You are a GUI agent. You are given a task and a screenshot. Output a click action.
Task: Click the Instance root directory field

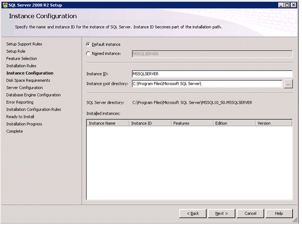tap(207, 84)
